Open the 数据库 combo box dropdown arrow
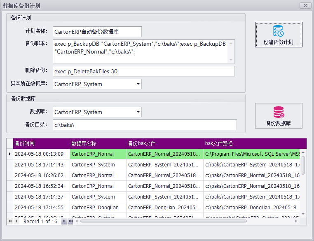The image size is (314, 241). [x=138, y=112]
